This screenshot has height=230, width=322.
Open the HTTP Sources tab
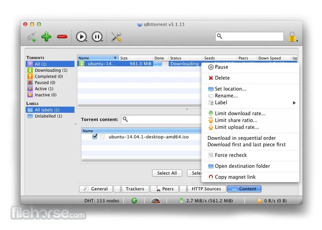tap(203, 189)
